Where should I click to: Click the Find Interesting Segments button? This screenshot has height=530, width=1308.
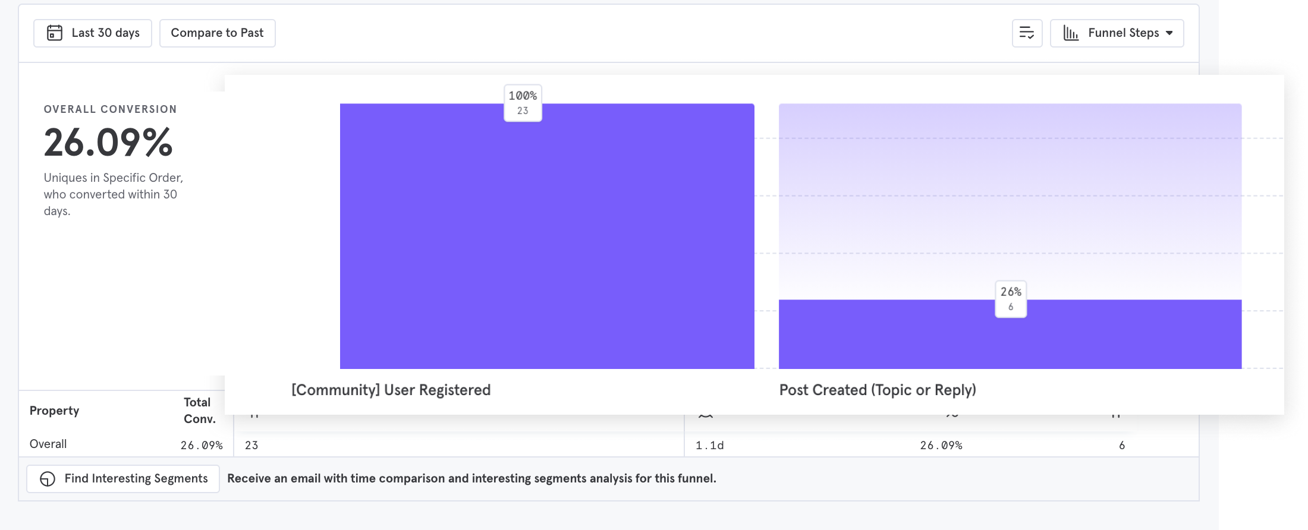pos(123,479)
